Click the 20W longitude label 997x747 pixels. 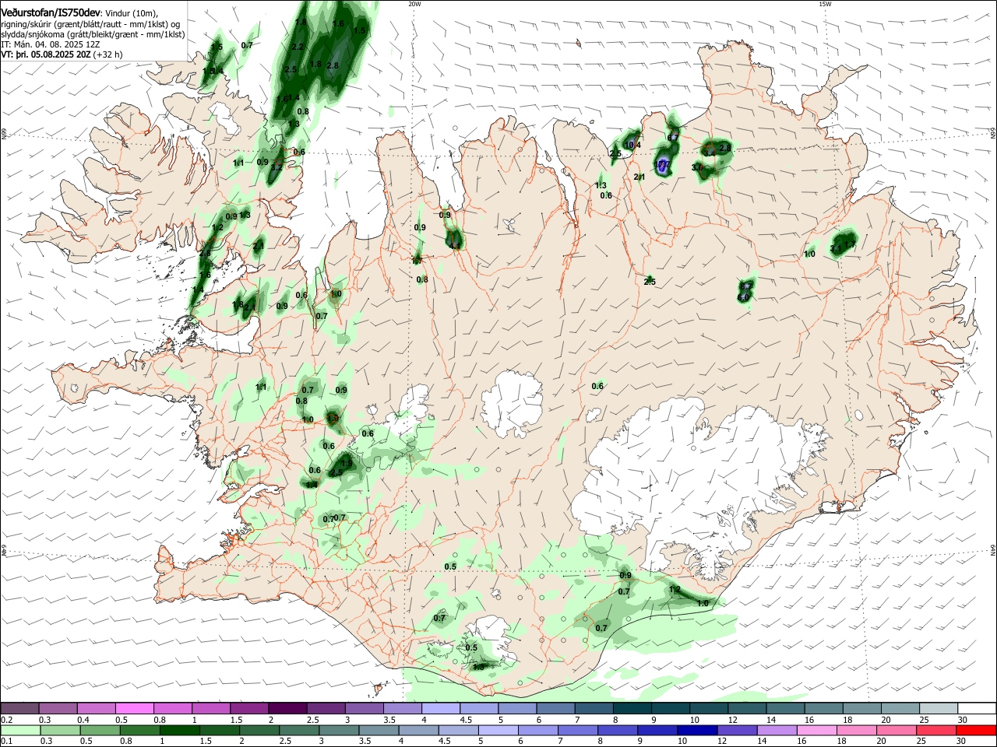pos(414,4)
